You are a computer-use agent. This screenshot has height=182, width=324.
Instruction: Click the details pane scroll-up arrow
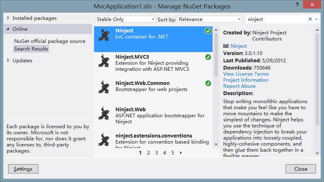318,30
